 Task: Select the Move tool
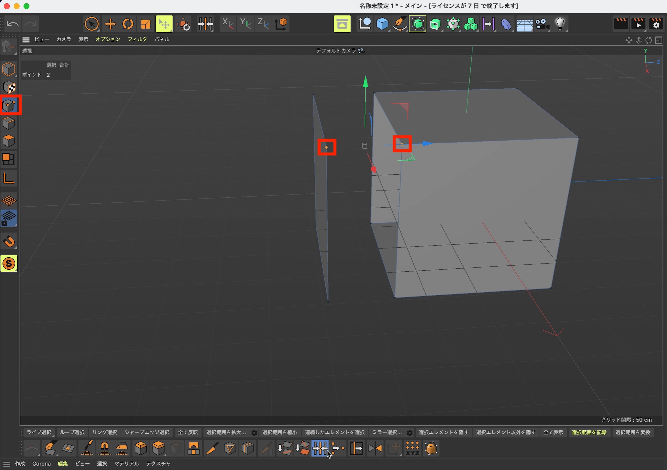pos(110,24)
